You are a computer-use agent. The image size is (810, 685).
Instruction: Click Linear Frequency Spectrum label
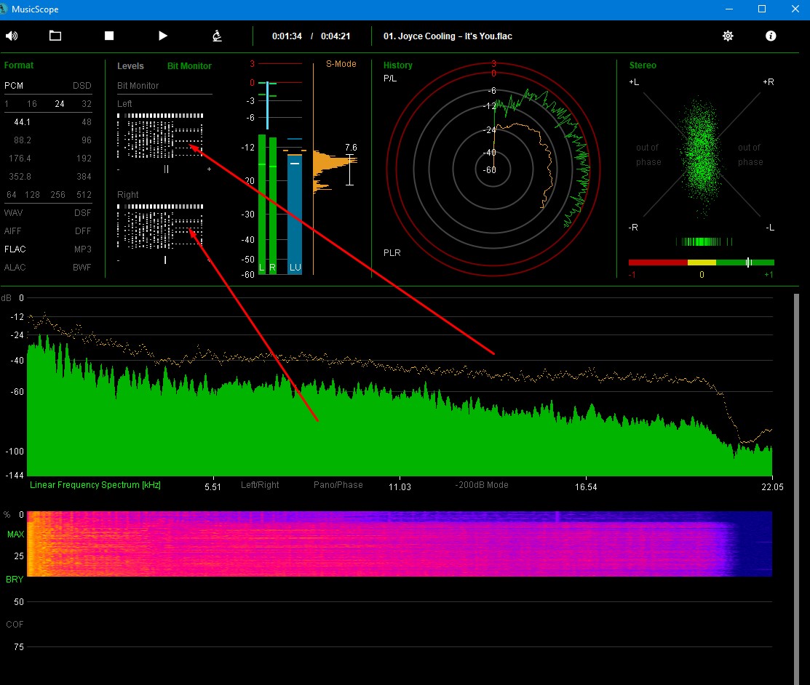pyautogui.click(x=95, y=485)
